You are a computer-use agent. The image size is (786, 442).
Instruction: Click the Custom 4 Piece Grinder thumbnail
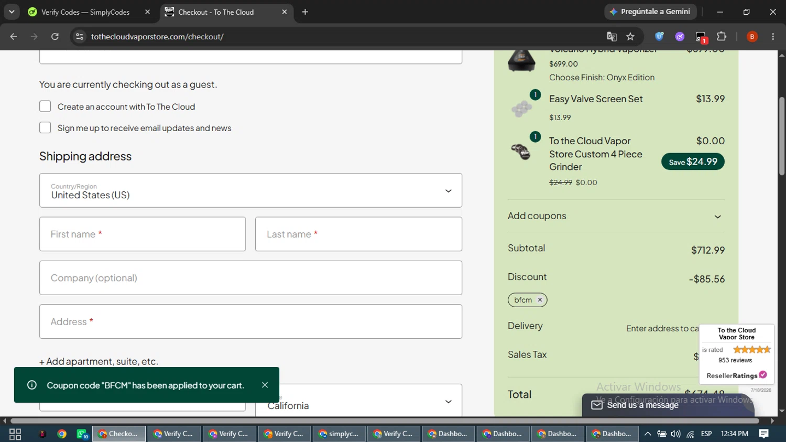521,152
